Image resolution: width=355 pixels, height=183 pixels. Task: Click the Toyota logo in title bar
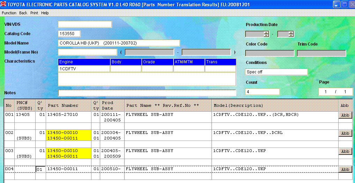tap(3, 5)
